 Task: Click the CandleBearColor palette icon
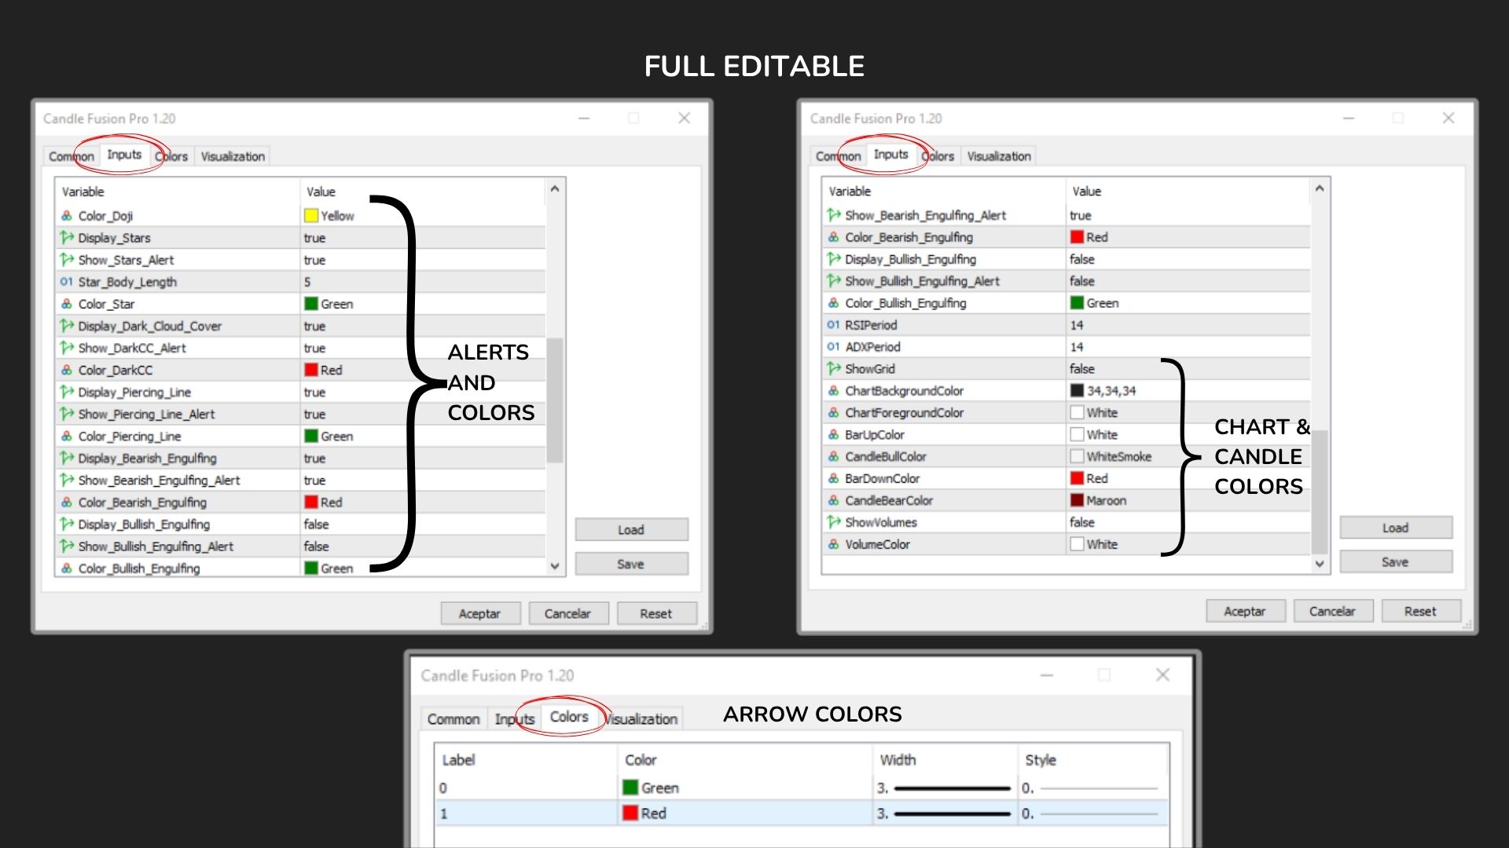tap(833, 501)
